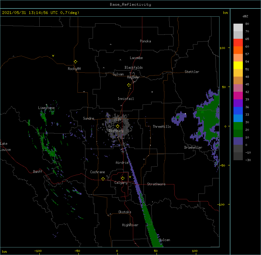261x255 pixels.
Task: Click the yellow V marker northwest of RockyMH
Action: click(x=53, y=56)
